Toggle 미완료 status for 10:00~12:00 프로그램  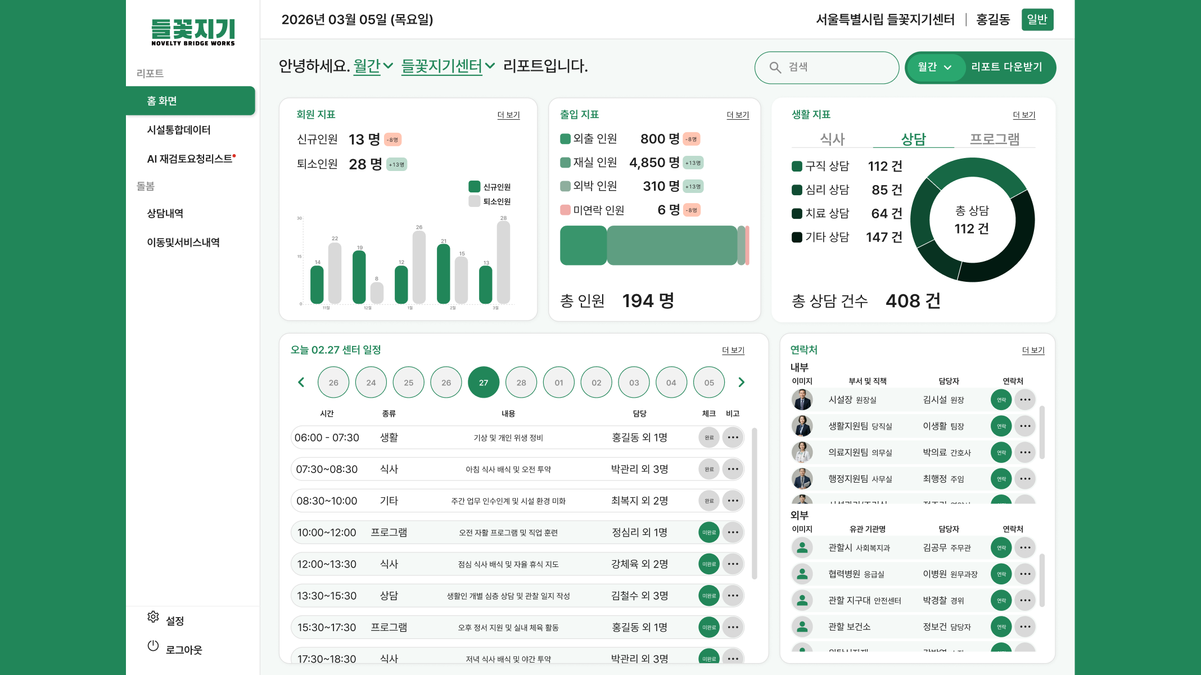tap(709, 533)
